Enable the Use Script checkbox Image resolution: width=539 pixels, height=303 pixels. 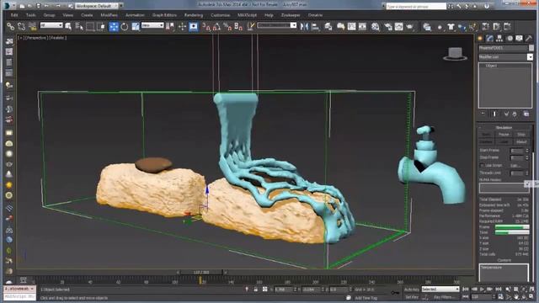[482, 166]
